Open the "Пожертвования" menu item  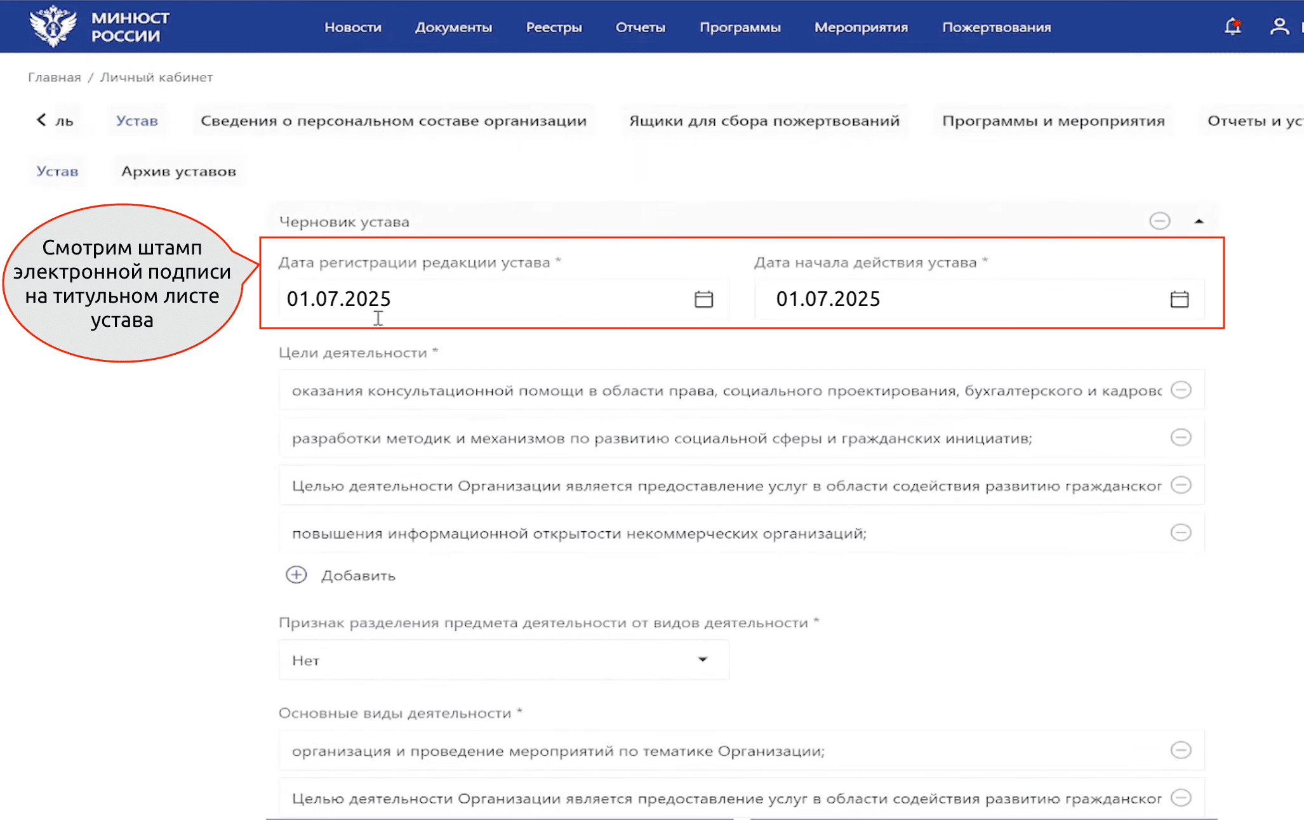click(x=996, y=27)
